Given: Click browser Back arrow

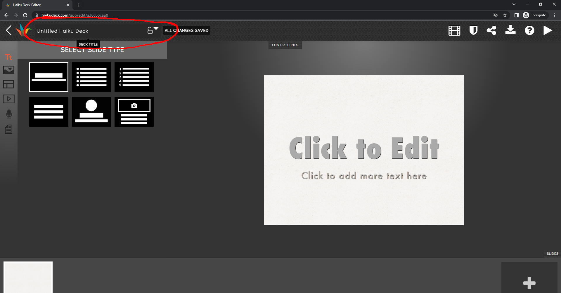Looking at the screenshot, I should pyautogui.click(x=6, y=15).
